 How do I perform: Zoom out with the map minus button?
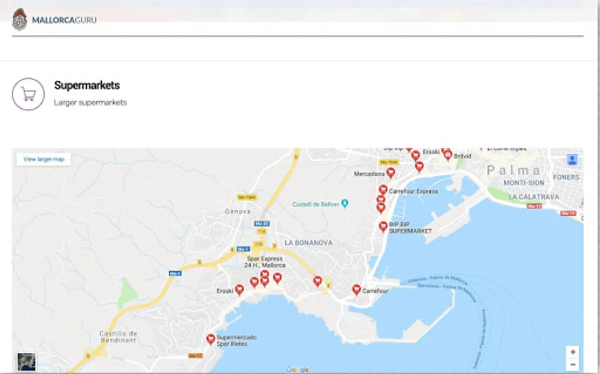click(573, 364)
